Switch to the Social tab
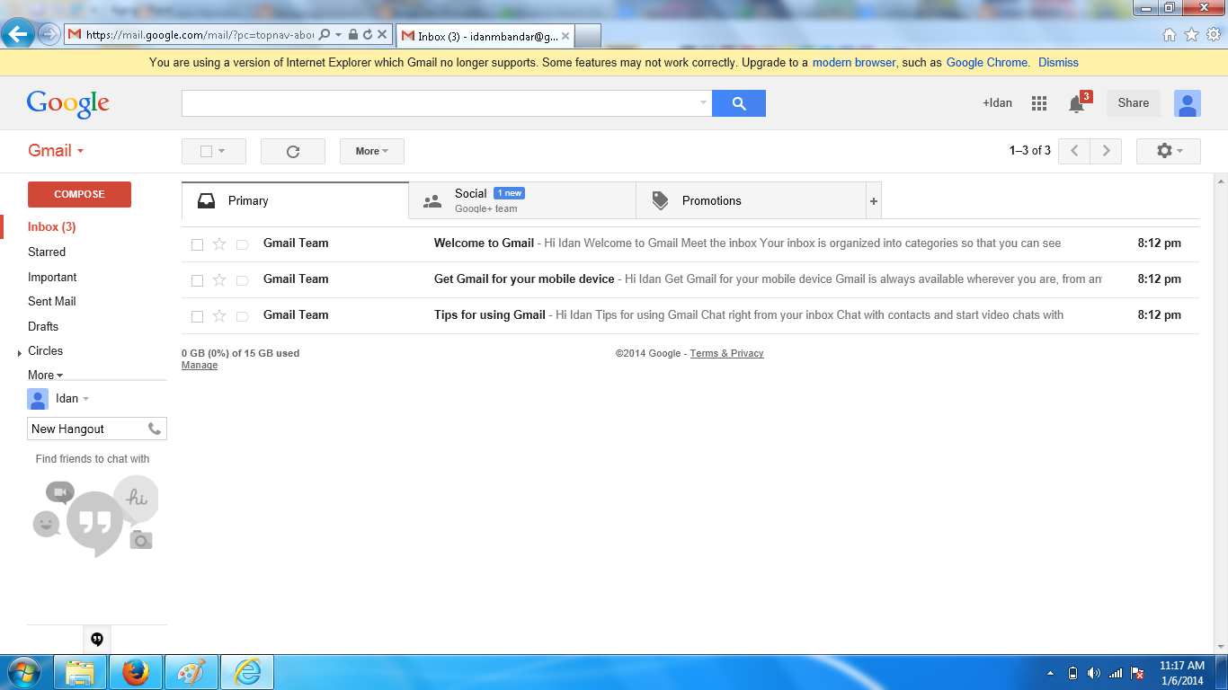Image resolution: width=1228 pixels, height=690 pixels. coord(522,201)
